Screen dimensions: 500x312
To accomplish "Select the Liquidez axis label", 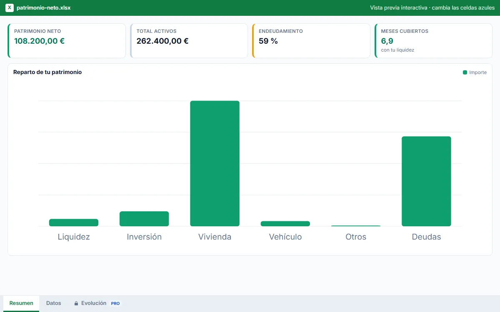I will tap(74, 237).
